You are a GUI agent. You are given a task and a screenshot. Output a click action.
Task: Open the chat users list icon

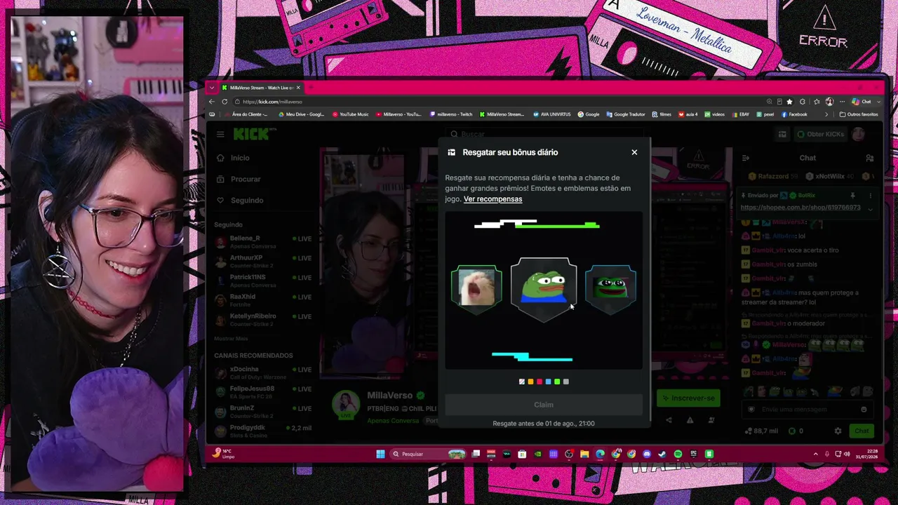[x=870, y=159]
